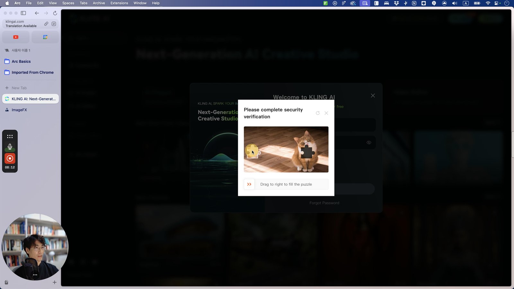Refresh the security verification puzzle
Viewport: 514px width, 289px height.
[x=318, y=113]
